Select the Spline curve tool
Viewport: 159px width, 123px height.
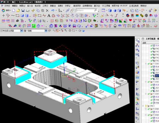pos(13,16)
